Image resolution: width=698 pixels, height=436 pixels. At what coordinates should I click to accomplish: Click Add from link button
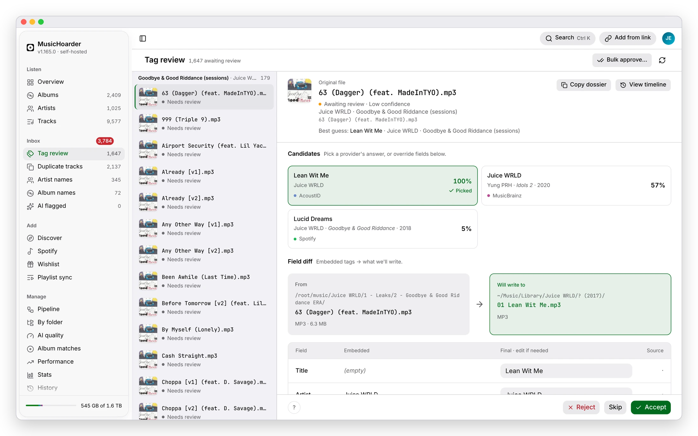pos(628,38)
